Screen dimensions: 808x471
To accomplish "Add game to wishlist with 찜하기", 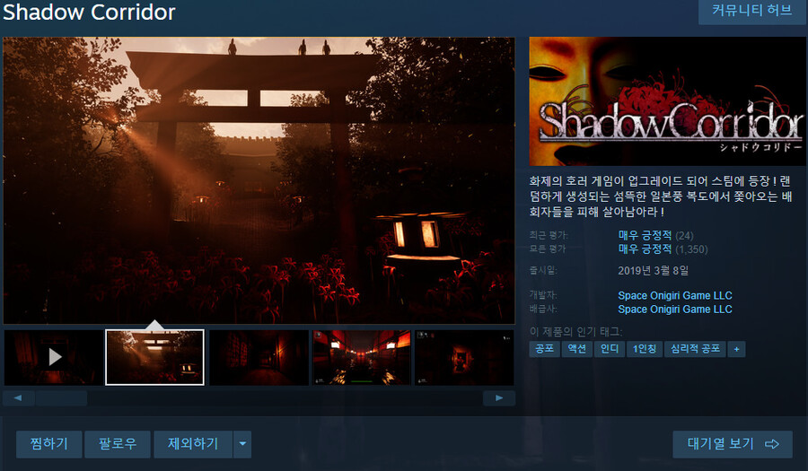I will [x=47, y=444].
